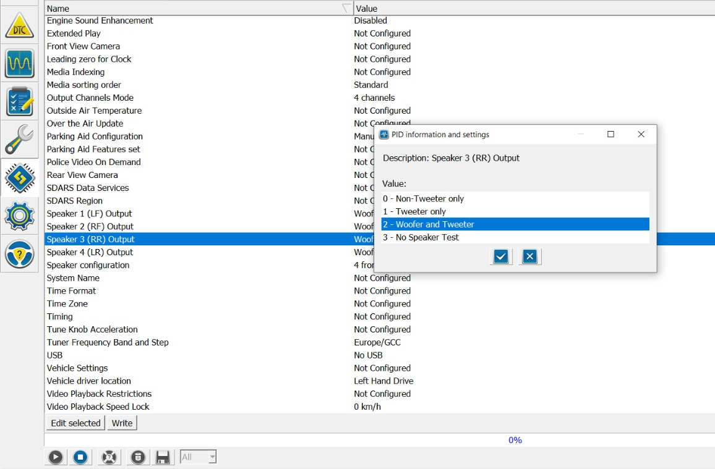Open the tests checklist section
715x469 pixels.
19,101
